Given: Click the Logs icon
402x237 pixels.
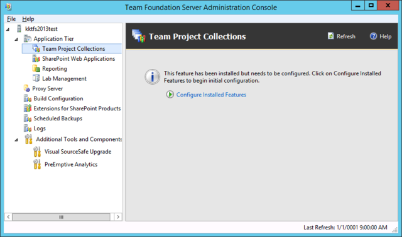Looking at the screenshot, I should click(x=28, y=129).
